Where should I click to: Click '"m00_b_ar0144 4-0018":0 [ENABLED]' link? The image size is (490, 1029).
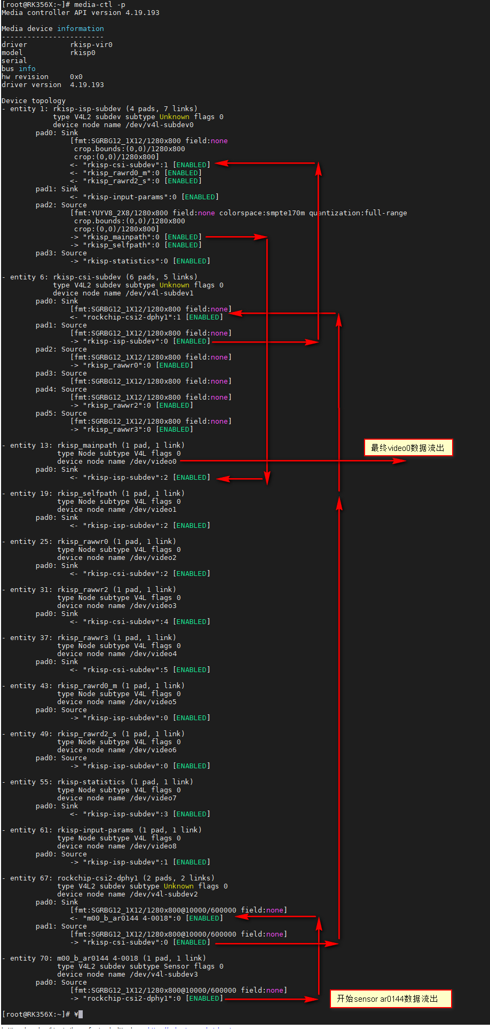coord(153,918)
